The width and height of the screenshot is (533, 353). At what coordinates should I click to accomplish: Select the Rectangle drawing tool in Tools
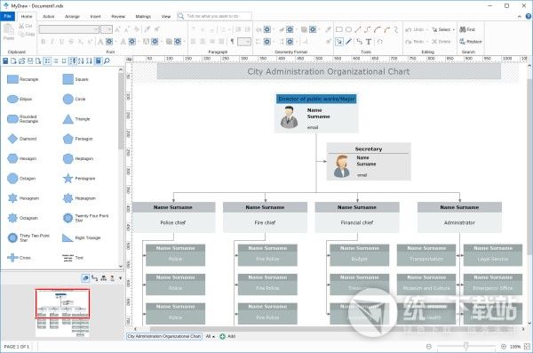point(339,29)
